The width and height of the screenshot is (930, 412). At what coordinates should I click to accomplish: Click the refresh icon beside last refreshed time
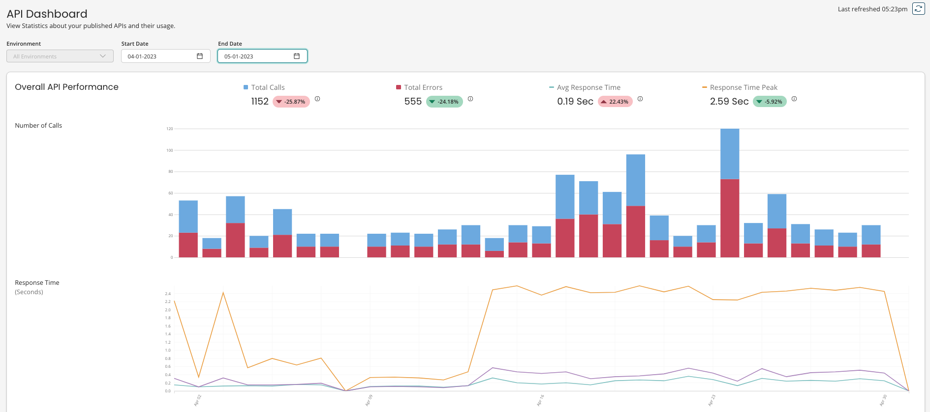click(x=918, y=9)
